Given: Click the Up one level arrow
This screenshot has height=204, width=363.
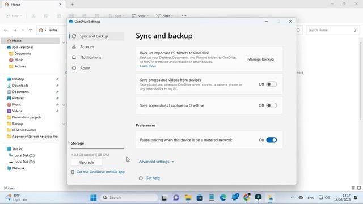Looking at the screenshot, I should pyautogui.click(x=31, y=30).
